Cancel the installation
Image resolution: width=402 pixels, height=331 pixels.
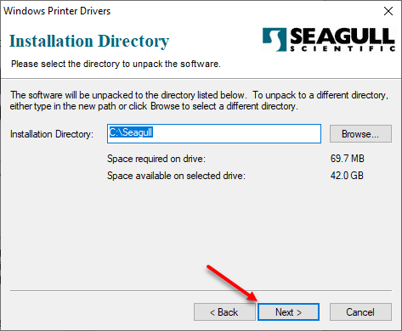pos(360,312)
